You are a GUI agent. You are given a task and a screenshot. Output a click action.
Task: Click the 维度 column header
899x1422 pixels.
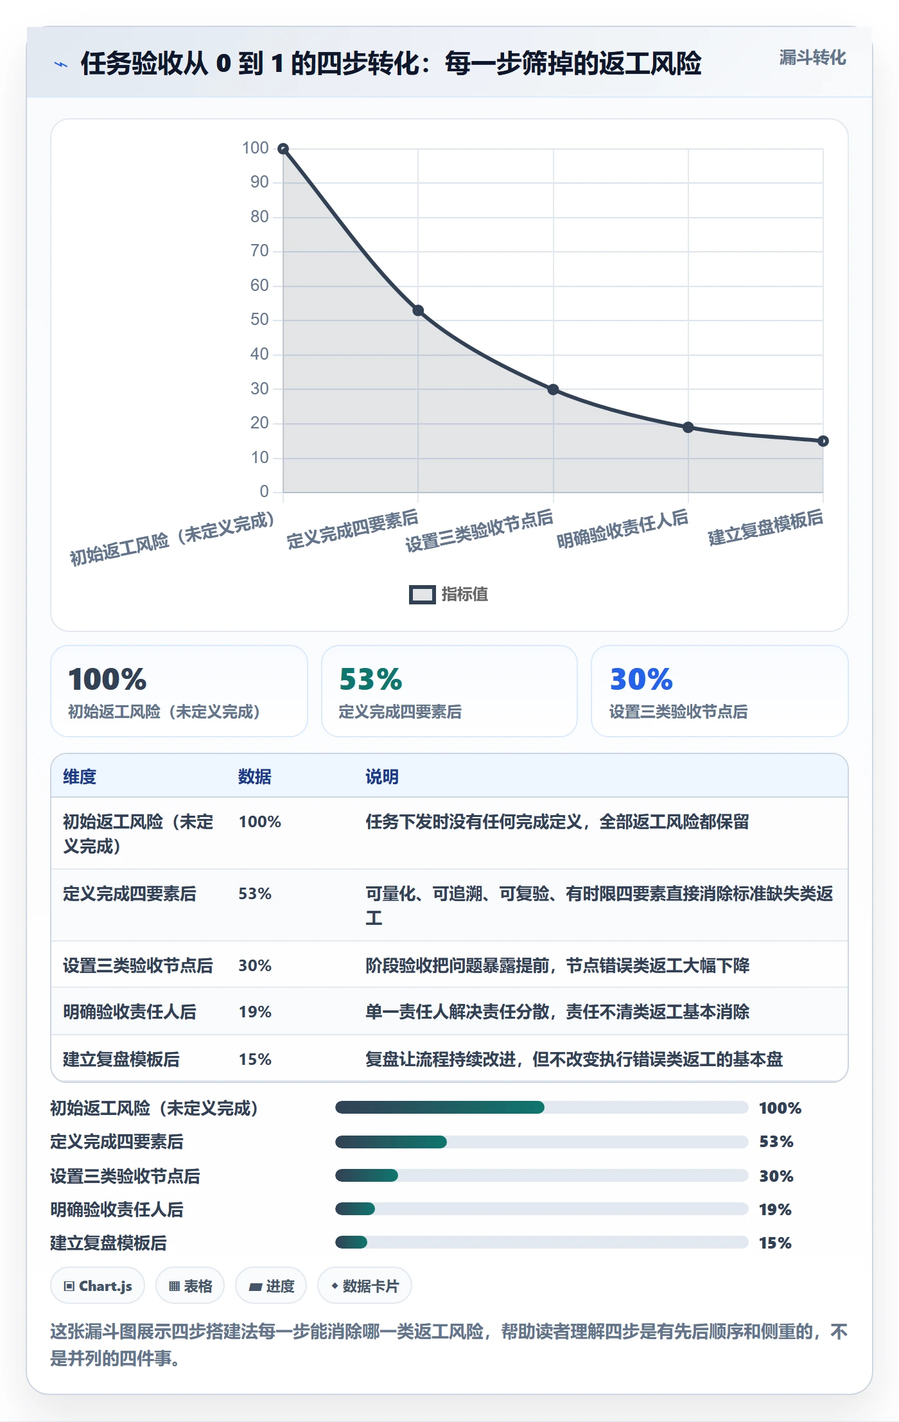[x=80, y=777]
